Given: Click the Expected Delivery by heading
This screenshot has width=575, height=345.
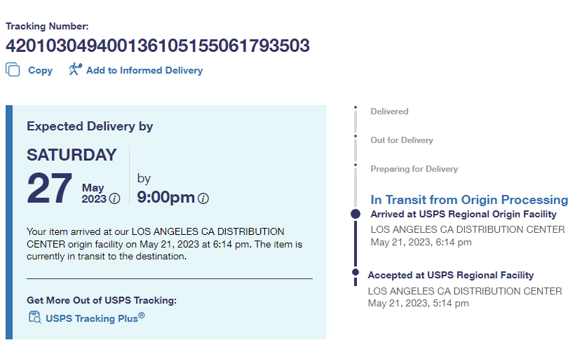Looking at the screenshot, I should click(x=90, y=126).
